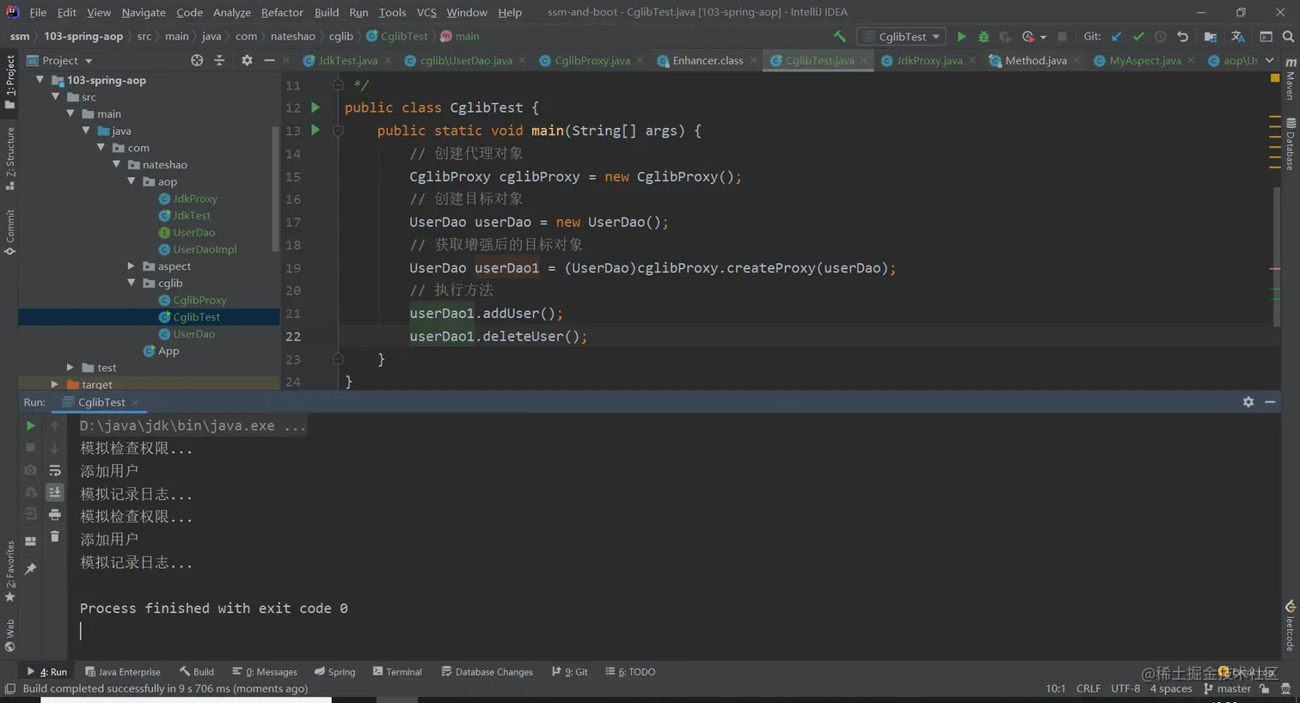Open Project panel settings gear

click(x=247, y=60)
